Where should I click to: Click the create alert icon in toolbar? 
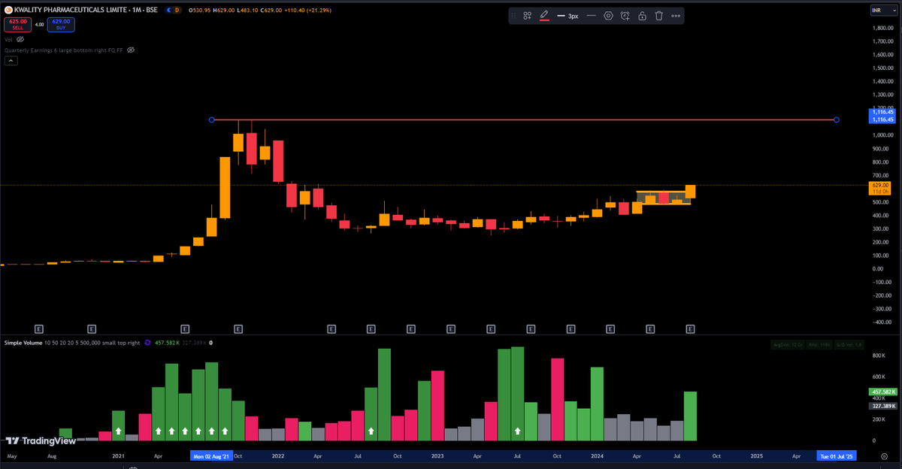(625, 15)
